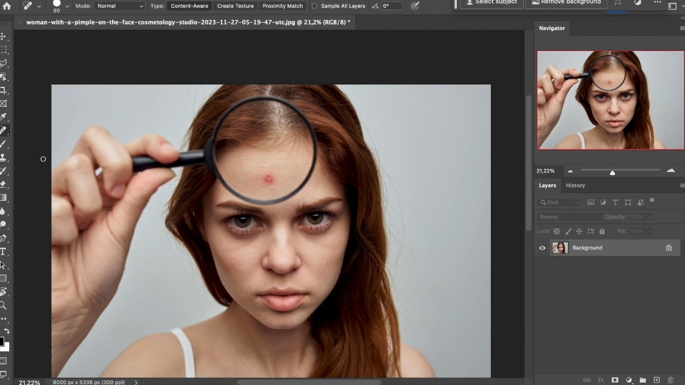Change the screen mode
685x385 pixels.
(3, 374)
